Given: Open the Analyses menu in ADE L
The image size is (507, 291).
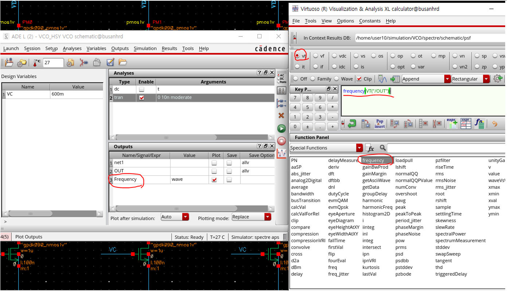Looking at the screenshot, I should pyautogui.click(x=72, y=48).
